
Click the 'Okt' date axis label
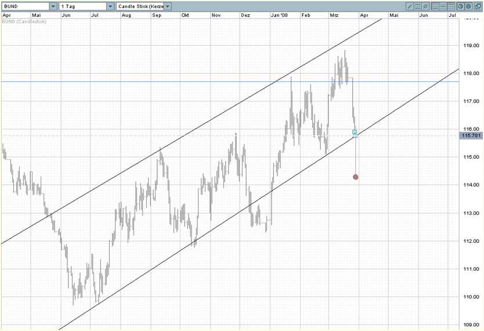185,15
